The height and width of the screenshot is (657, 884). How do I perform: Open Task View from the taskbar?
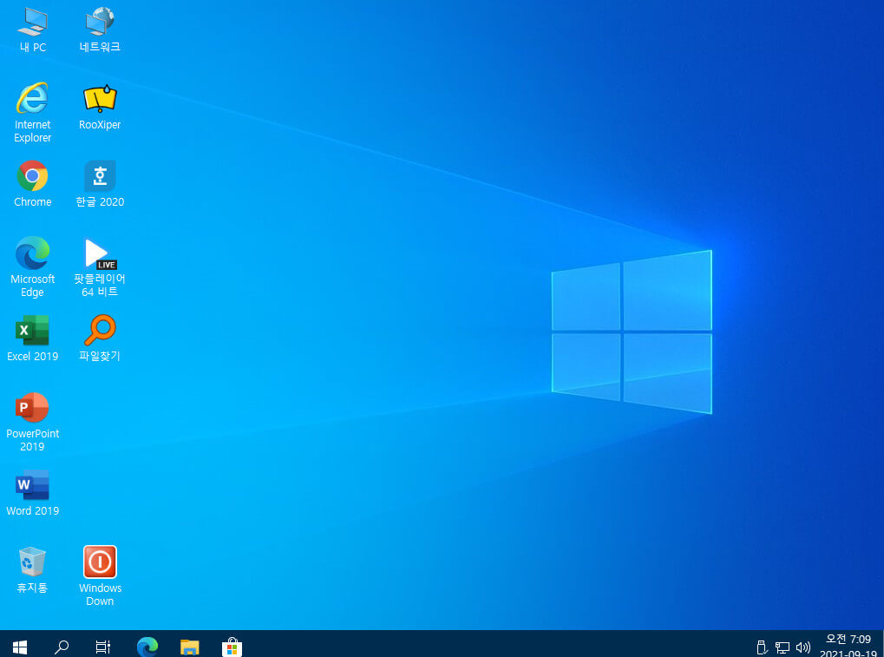point(102,647)
